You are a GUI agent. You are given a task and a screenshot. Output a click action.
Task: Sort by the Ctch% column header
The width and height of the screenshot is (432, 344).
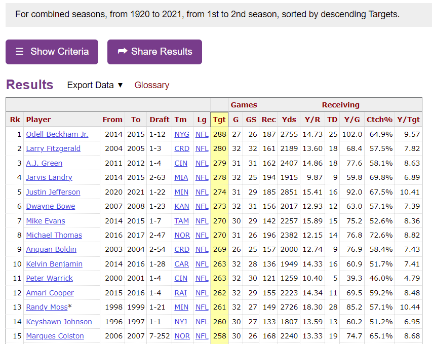(x=379, y=120)
